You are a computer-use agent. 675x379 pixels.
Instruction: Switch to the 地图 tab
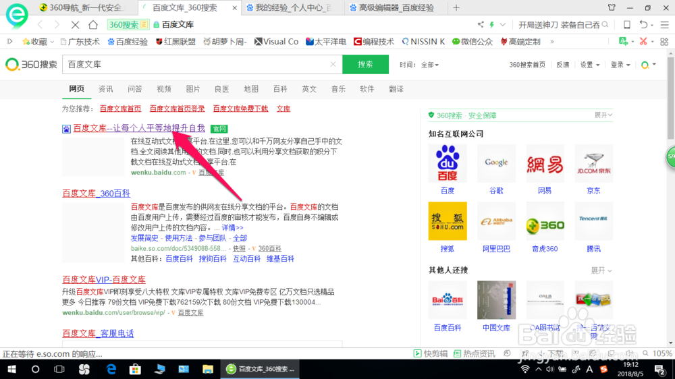251,89
